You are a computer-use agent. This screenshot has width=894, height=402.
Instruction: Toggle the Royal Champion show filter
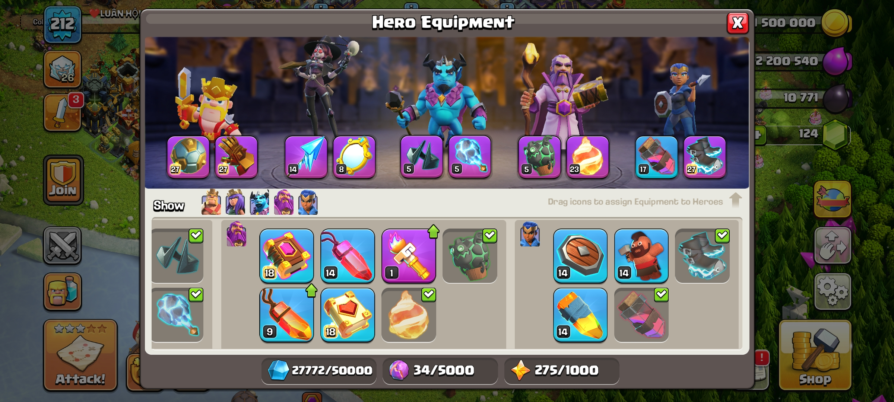point(308,202)
